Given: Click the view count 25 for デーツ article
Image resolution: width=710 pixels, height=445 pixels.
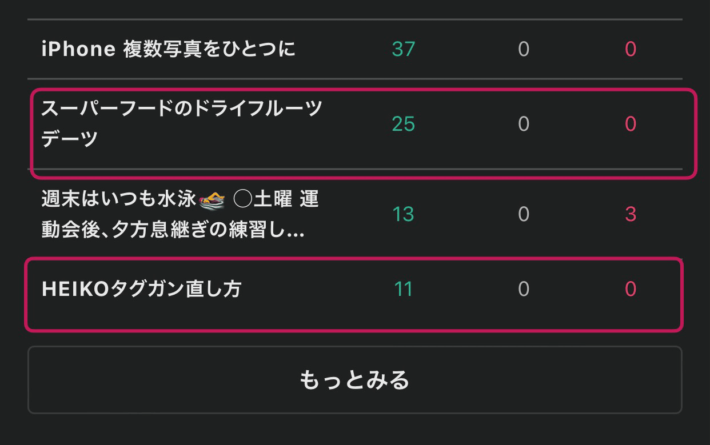Looking at the screenshot, I should coord(403,123).
